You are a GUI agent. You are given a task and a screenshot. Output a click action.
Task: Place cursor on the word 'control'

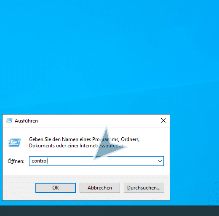point(40,161)
